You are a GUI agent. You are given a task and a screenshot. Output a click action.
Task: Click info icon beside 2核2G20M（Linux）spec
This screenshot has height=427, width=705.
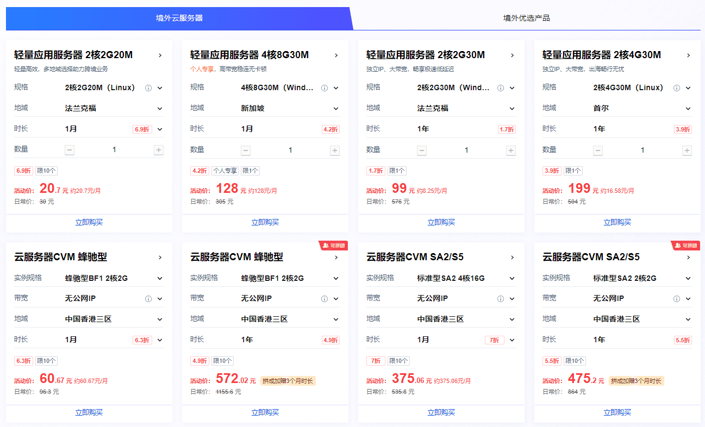148,88
